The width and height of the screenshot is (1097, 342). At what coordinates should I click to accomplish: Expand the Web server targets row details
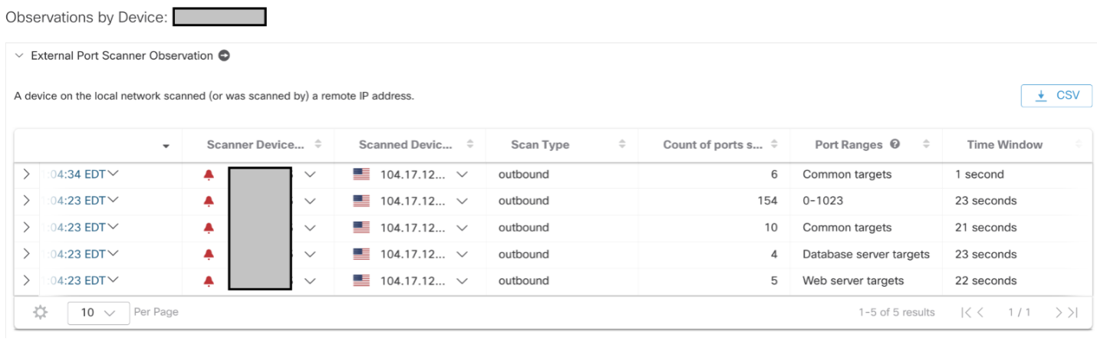tap(26, 281)
